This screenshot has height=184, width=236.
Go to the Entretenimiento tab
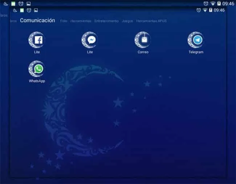coord(106,21)
